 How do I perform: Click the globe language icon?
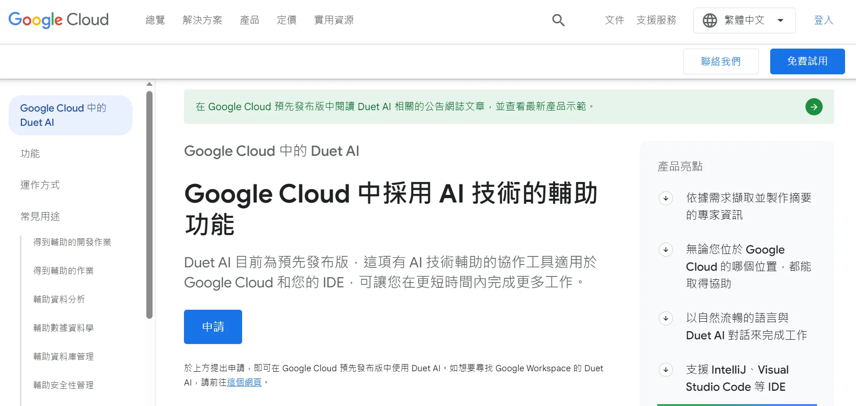(x=710, y=20)
